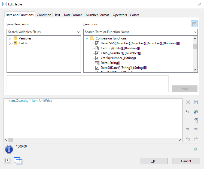Click the line wrap arrow icon
Image resolution: width=204 pixels, height=169 pixels.
click(196, 130)
